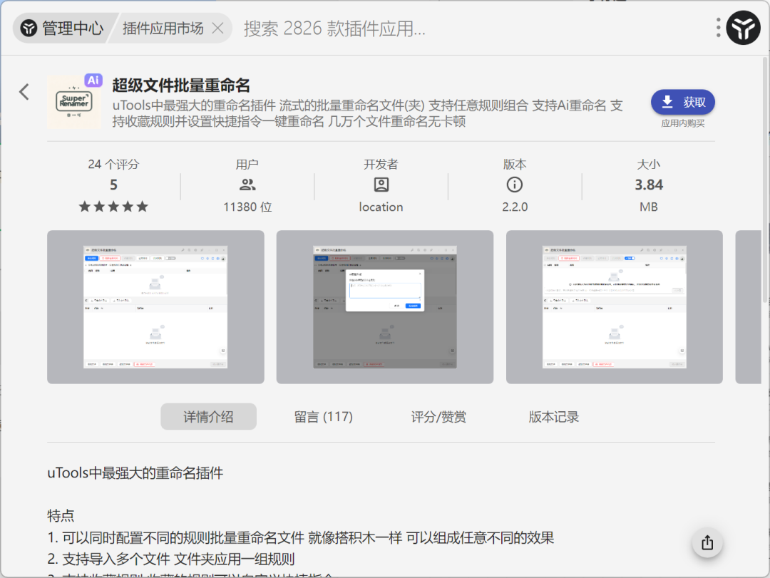This screenshot has width=770, height=578.
Task: Select the 插件应用市场 tab label
Action: 163,29
